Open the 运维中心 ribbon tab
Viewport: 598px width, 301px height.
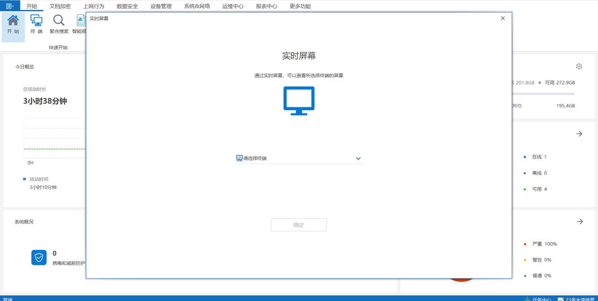233,6
